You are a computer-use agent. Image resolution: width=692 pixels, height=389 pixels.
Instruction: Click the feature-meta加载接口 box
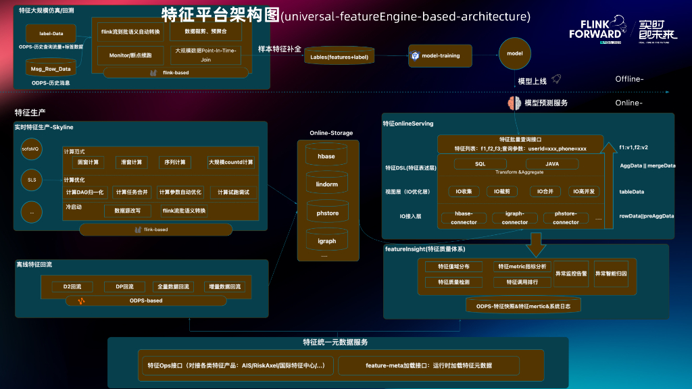[428, 365]
